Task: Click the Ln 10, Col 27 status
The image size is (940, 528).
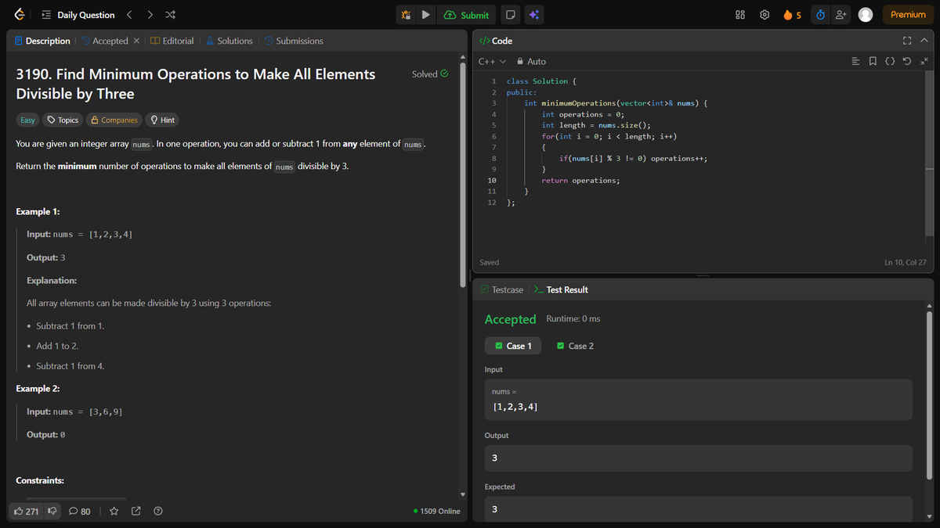Action: point(905,262)
